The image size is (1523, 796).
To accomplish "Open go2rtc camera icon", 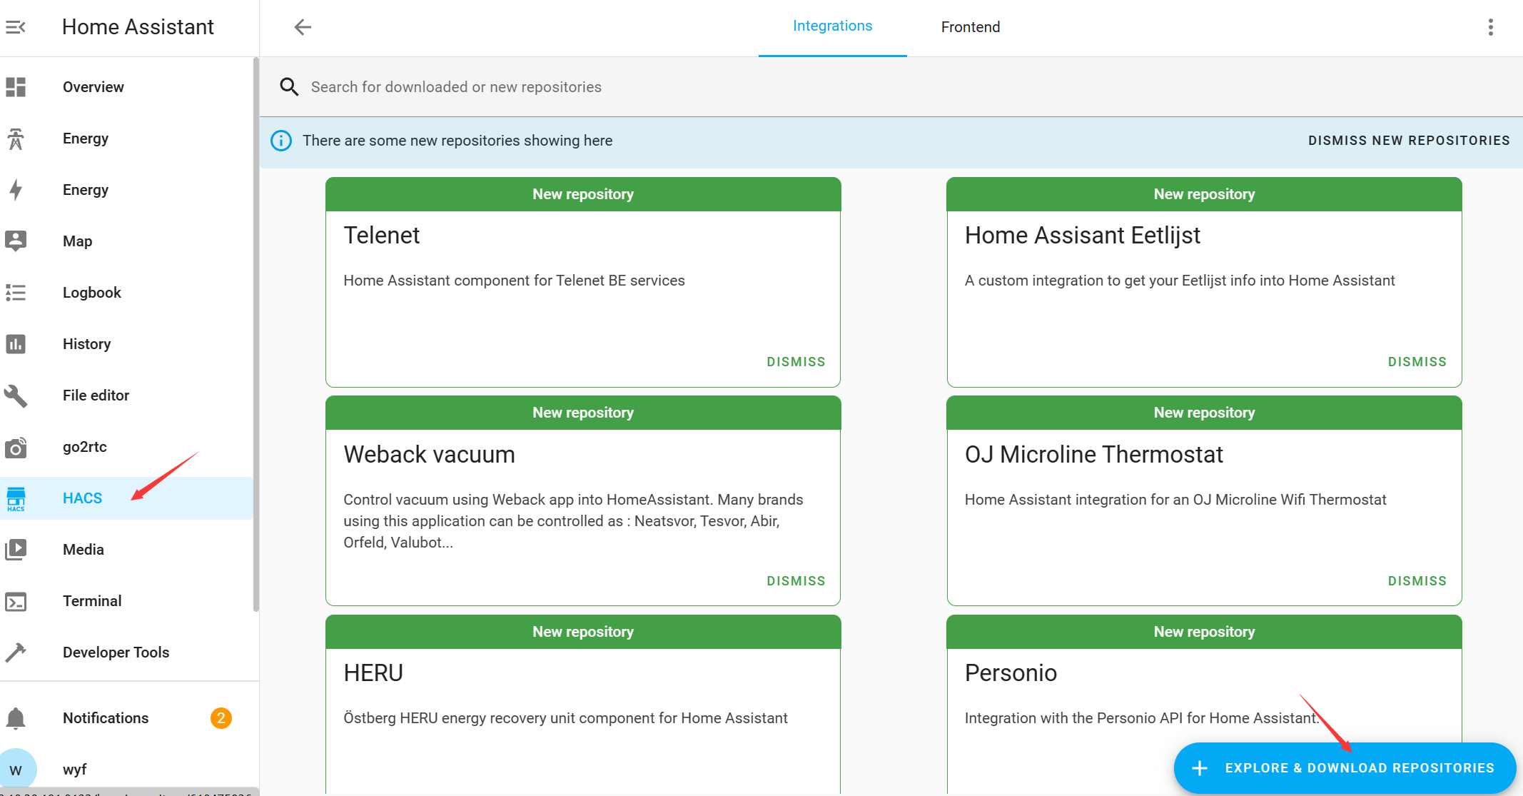I will 16,448.
